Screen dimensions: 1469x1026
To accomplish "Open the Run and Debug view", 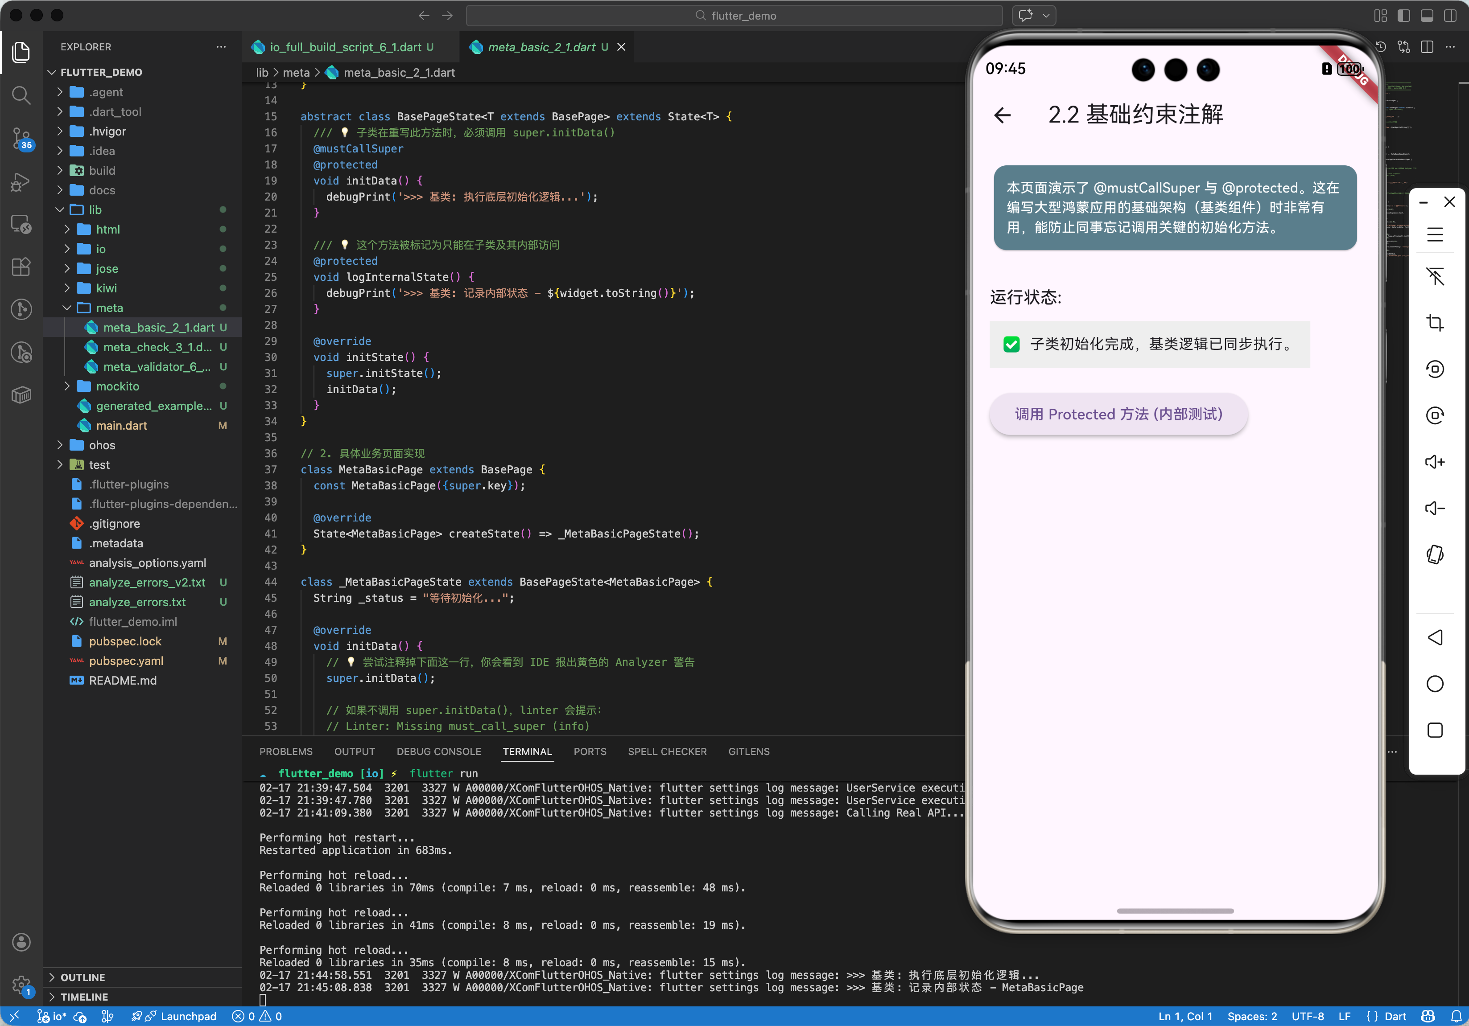I will click(21, 181).
